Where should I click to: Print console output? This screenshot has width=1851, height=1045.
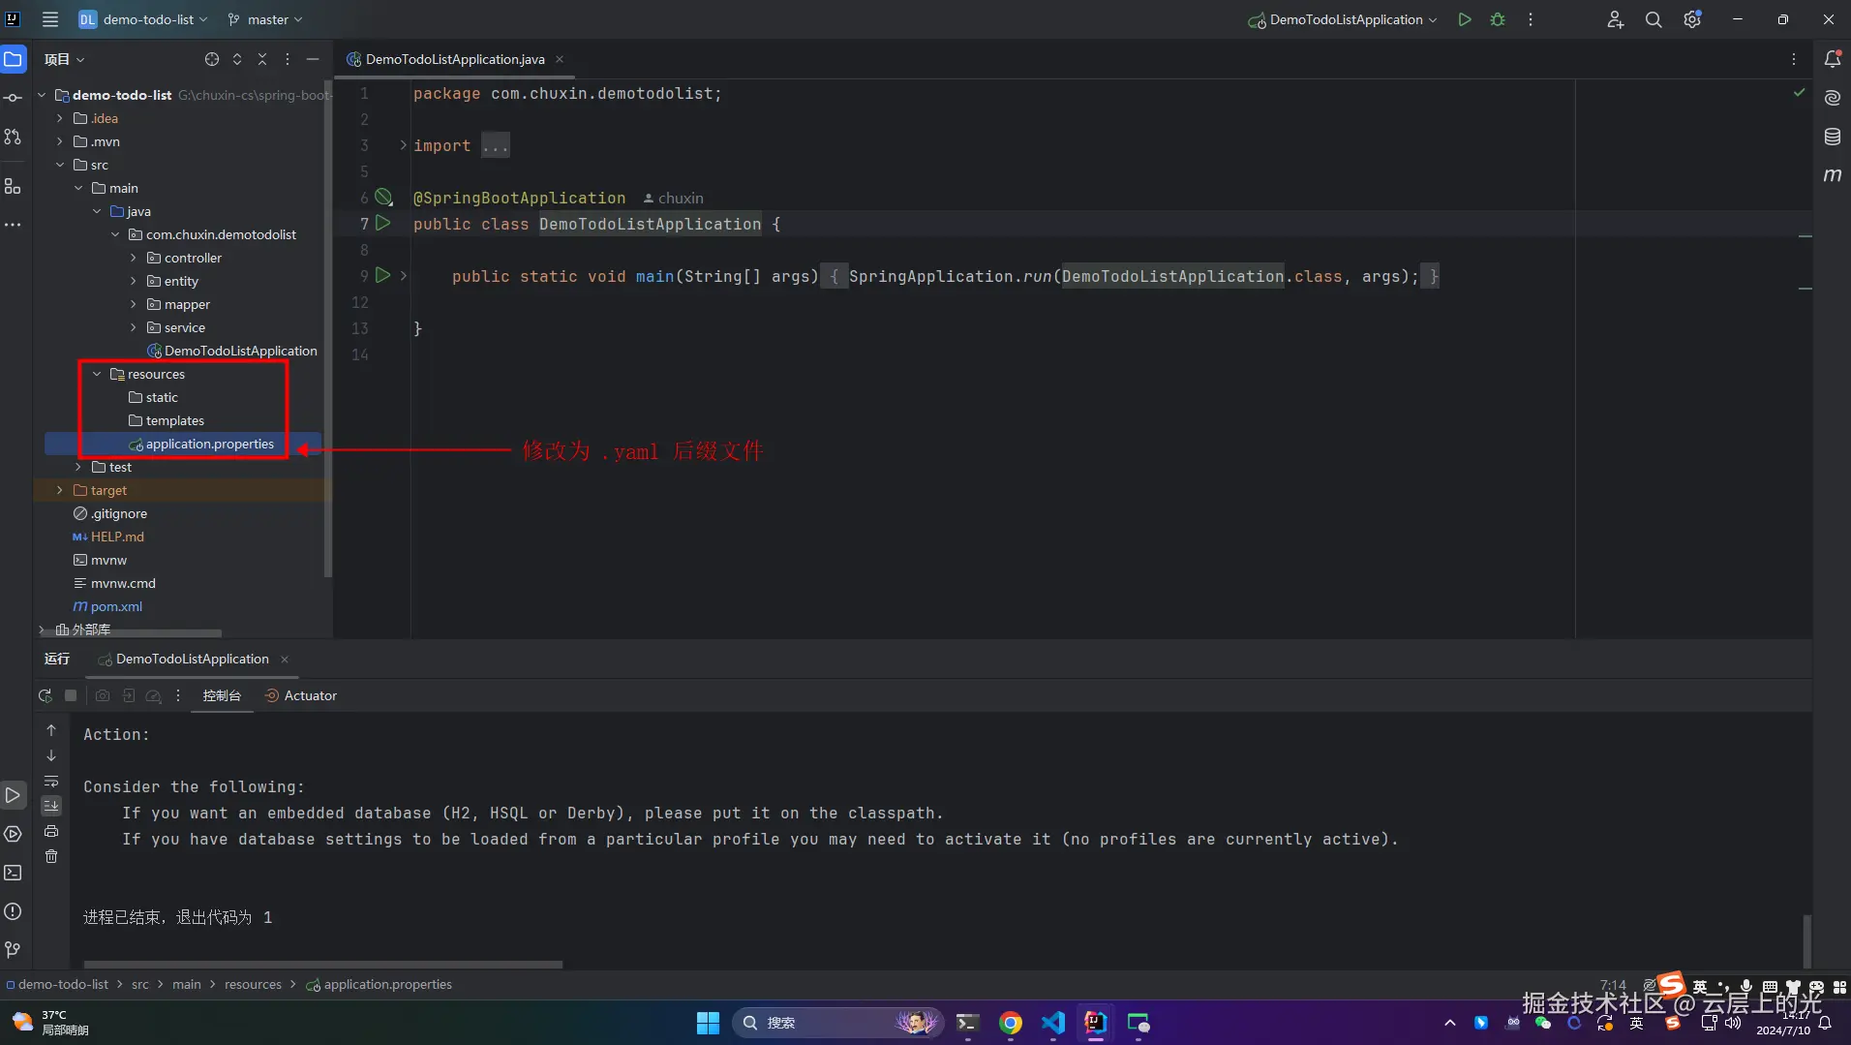point(51,831)
